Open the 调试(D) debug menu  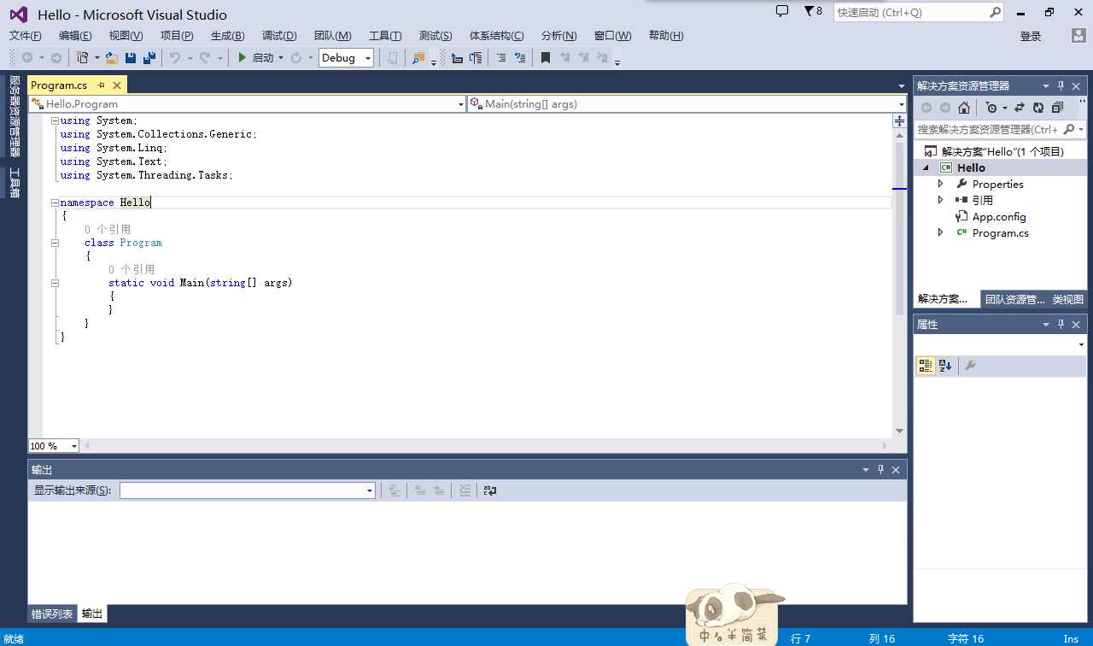(279, 35)
